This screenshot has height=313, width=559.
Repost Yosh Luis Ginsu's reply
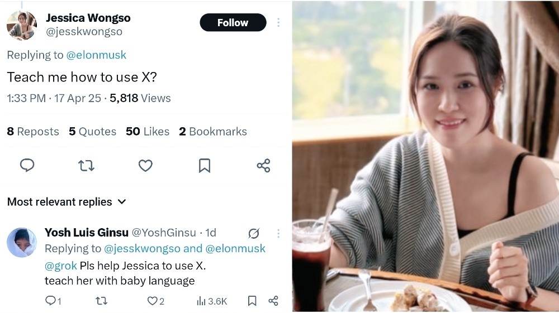(101, 301)
